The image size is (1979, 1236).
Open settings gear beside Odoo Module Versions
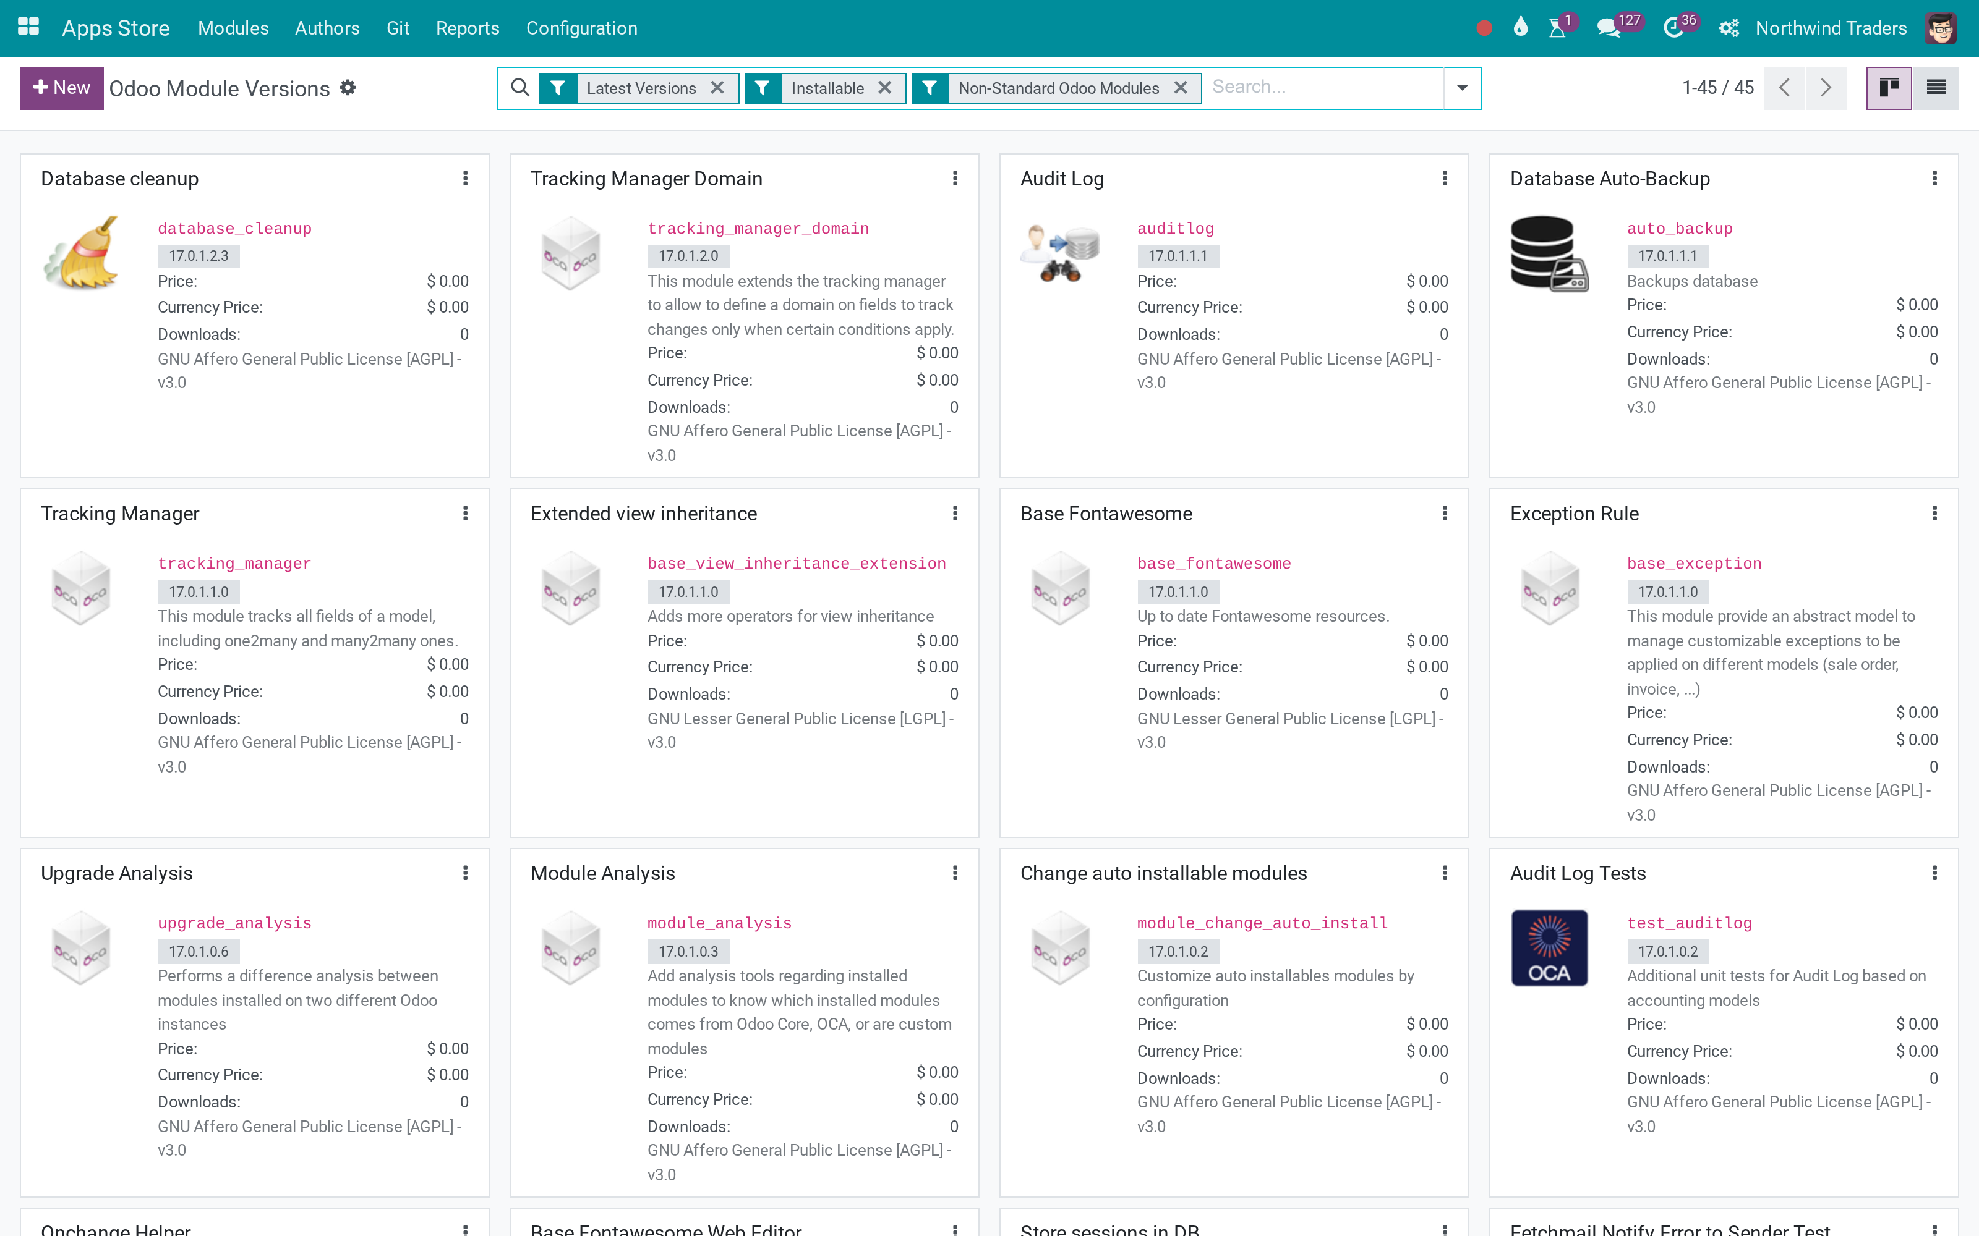(348, 88)
